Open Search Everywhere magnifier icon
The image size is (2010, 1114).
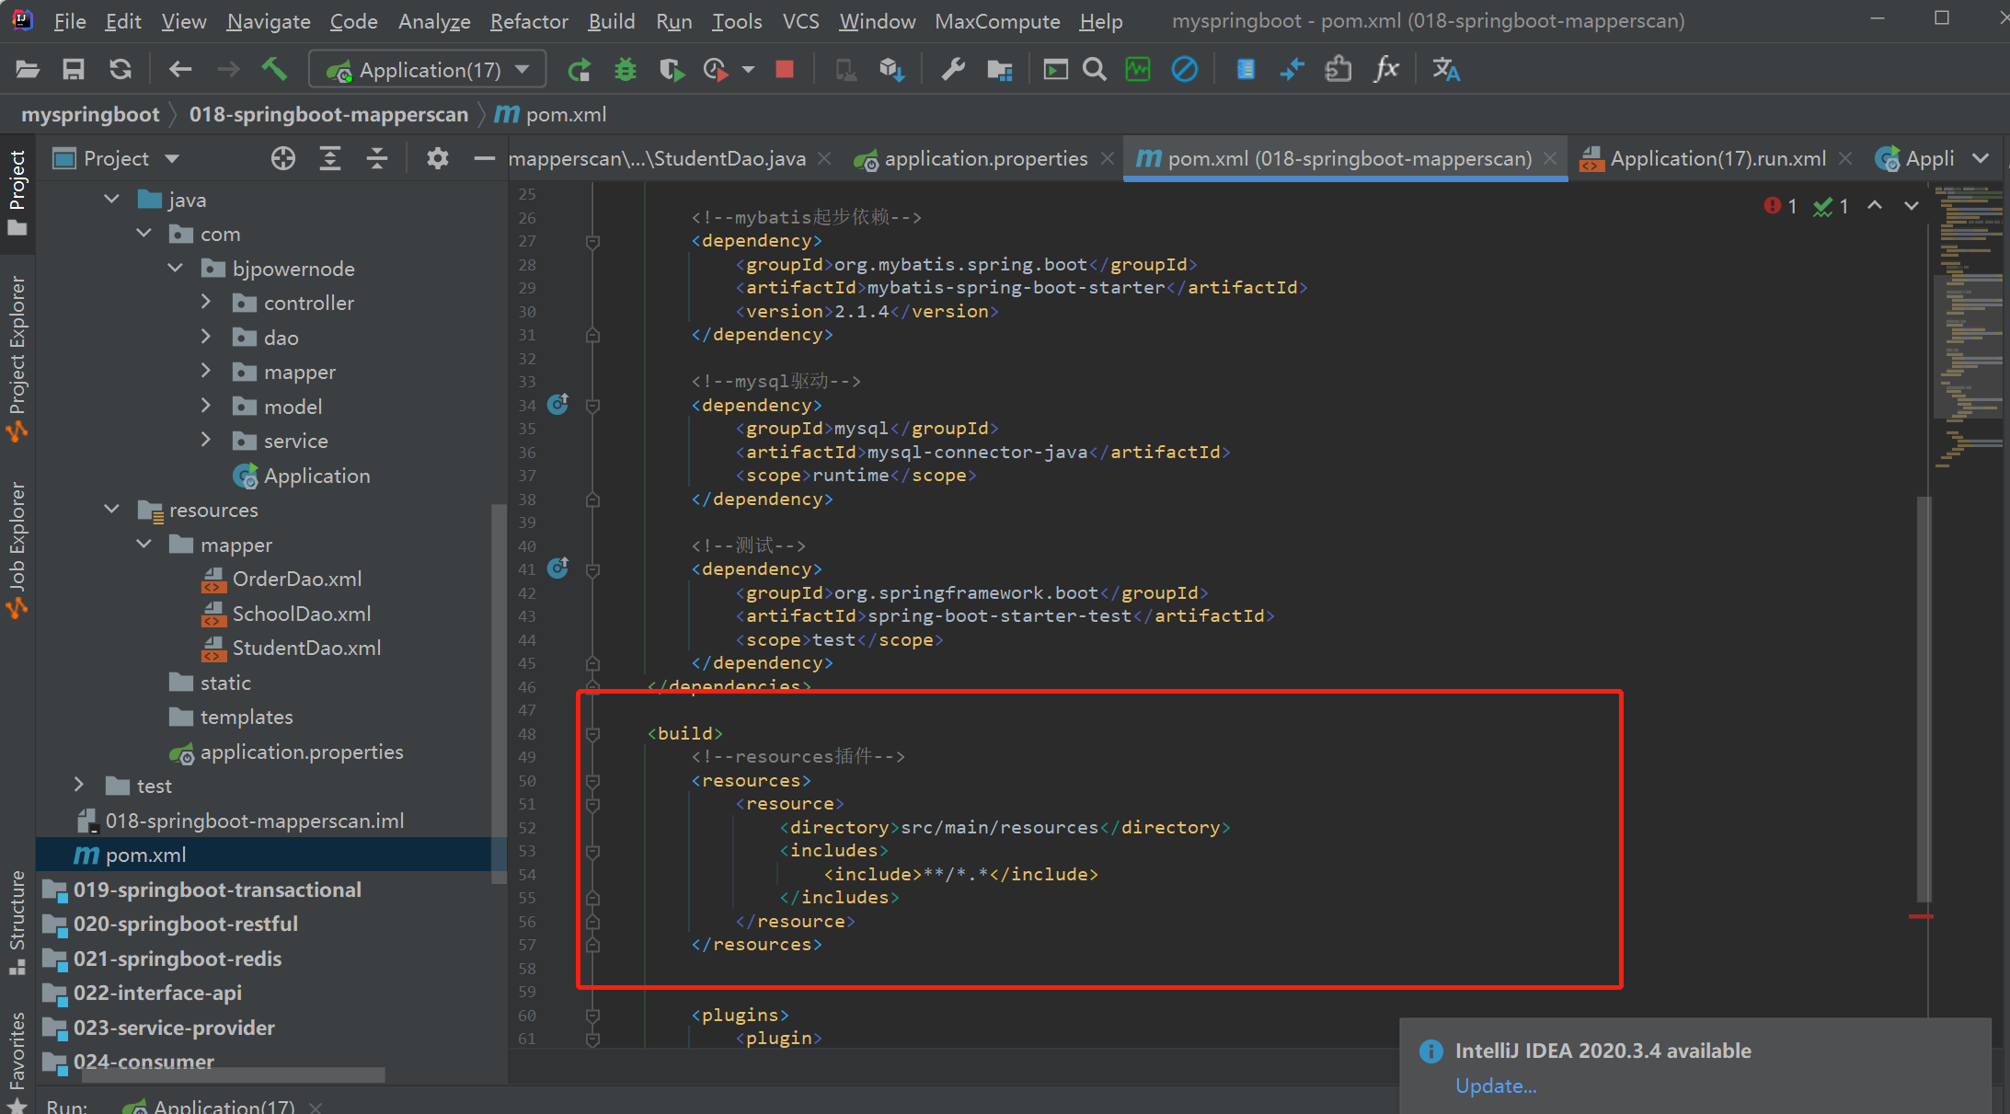click(1094, 69)
